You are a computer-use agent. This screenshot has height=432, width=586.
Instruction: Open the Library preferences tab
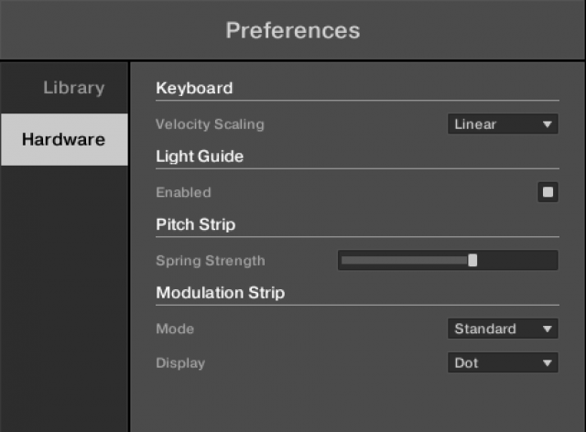(73, 89)
